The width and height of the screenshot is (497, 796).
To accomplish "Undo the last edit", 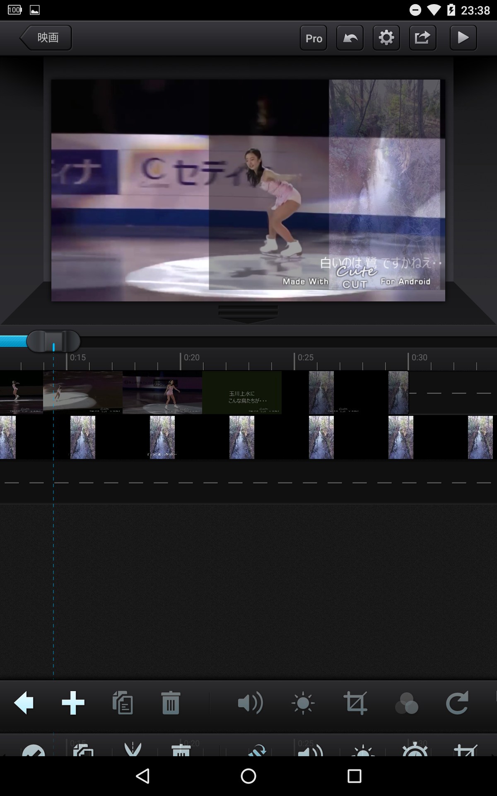I will [350, 38].
